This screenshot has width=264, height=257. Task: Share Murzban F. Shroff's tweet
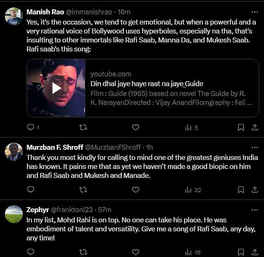point(255,189)
